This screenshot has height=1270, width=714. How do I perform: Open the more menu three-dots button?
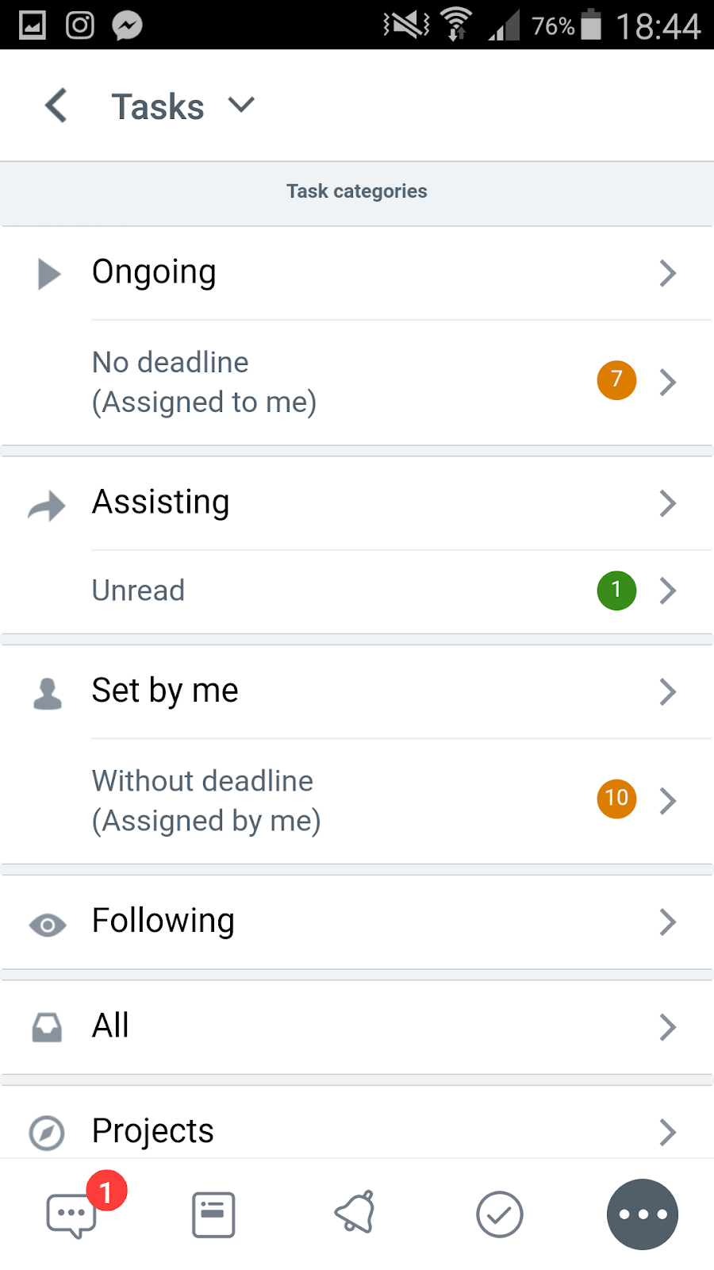click(643, 1214)
